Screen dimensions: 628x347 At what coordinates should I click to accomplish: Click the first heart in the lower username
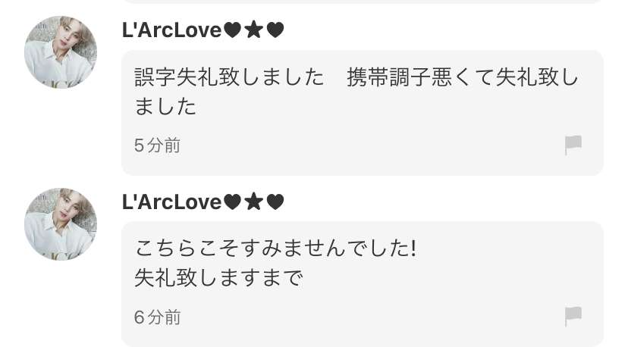pyautogui.click(x=232, y=202)
